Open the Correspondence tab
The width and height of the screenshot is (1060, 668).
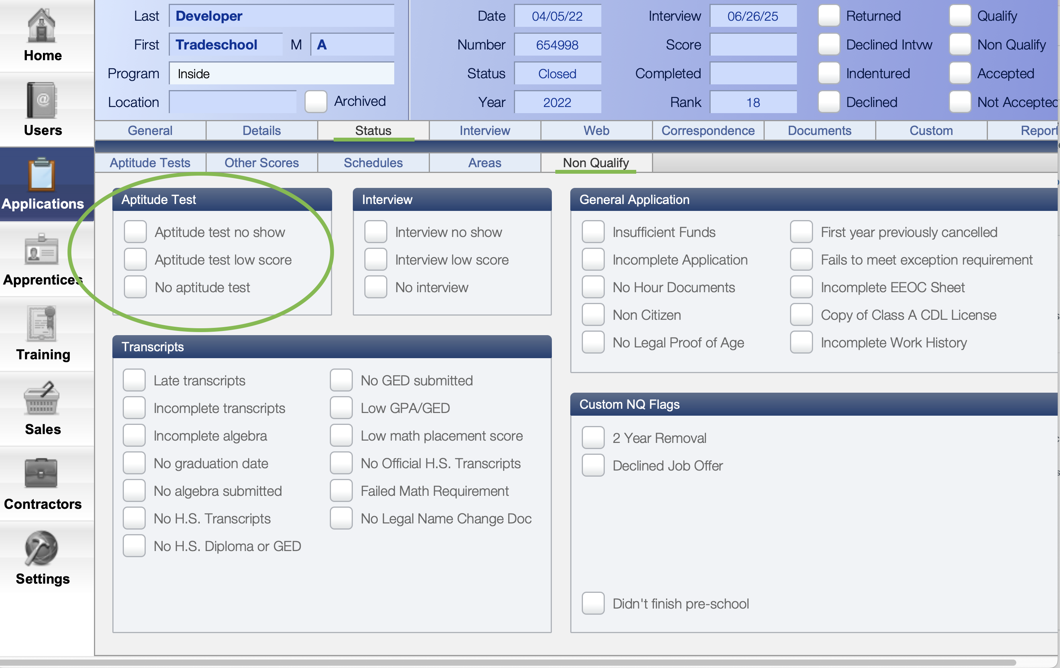(708, 131)
